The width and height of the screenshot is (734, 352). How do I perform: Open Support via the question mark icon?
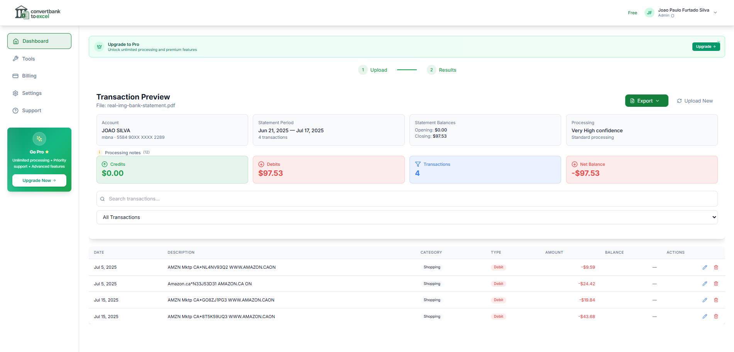coord(15,110)
